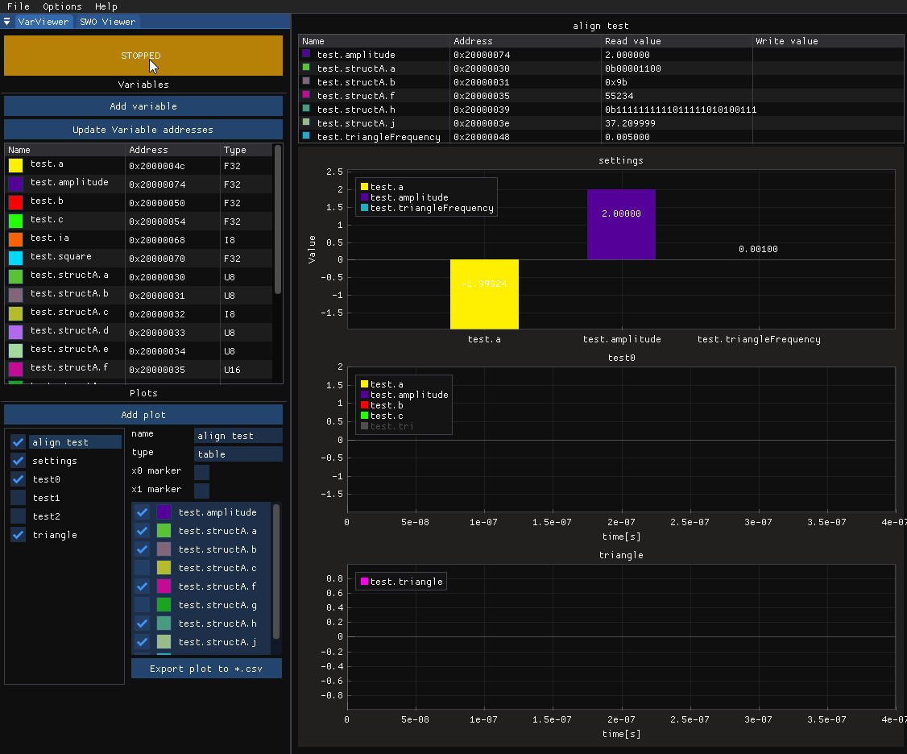Disable the triangle plot checkbox

[19, 535]
